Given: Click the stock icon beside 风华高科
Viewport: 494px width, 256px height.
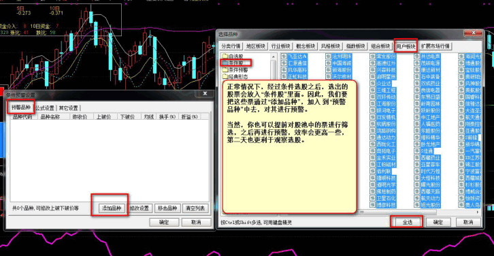Looking at the screenshot, I should click(284, 69).
